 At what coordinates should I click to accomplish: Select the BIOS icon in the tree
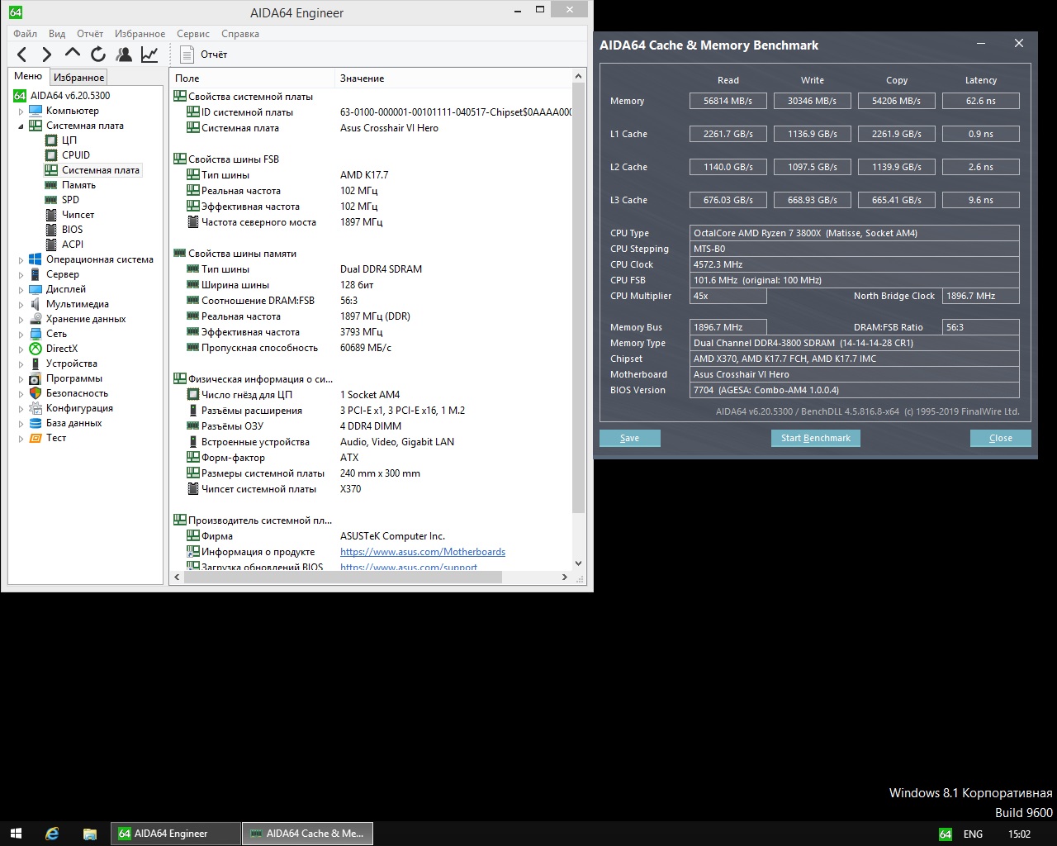(51, 230)
